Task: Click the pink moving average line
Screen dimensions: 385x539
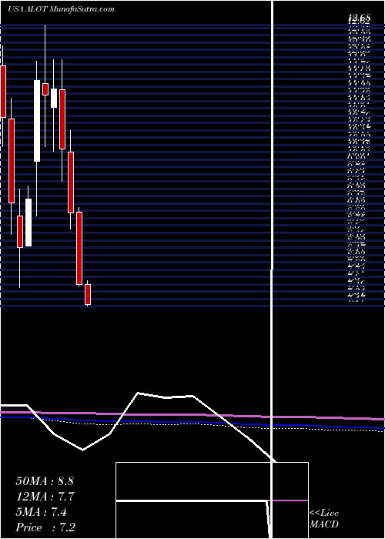Action: point(192,415)
